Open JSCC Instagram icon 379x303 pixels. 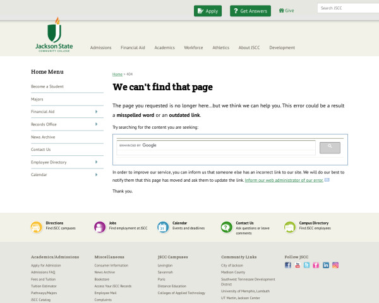click(x=335, y=265)
